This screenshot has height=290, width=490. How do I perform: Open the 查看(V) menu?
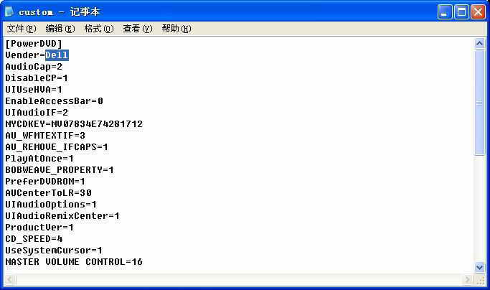click(138, 29)
